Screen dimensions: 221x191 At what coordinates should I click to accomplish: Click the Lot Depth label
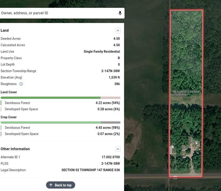(x=8, y=64)
